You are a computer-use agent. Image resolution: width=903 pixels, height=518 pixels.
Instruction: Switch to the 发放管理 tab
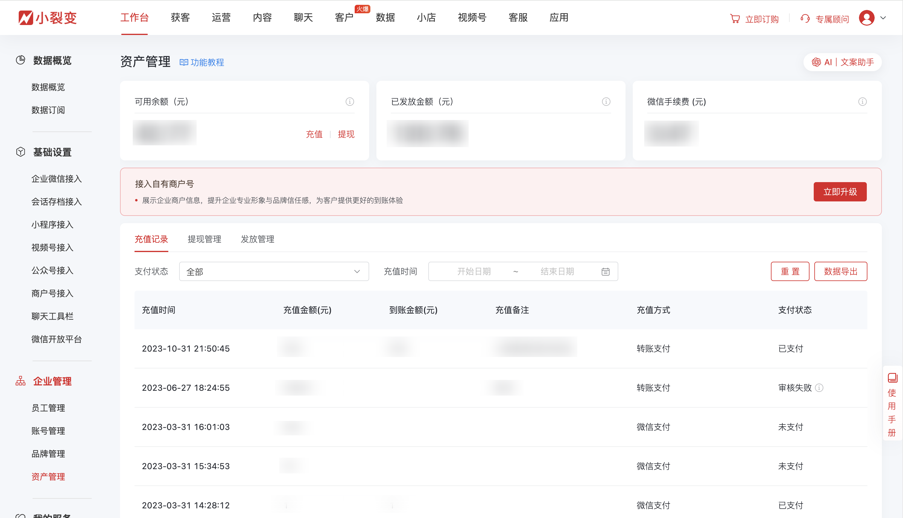[x=258, y=239]
